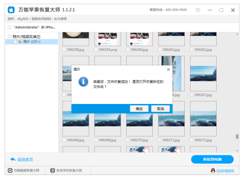Click the hotline text 400-606-9600

point(176,10)
